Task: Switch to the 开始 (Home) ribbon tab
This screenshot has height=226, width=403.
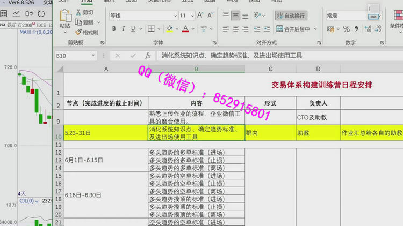Action: pos(87,2)
